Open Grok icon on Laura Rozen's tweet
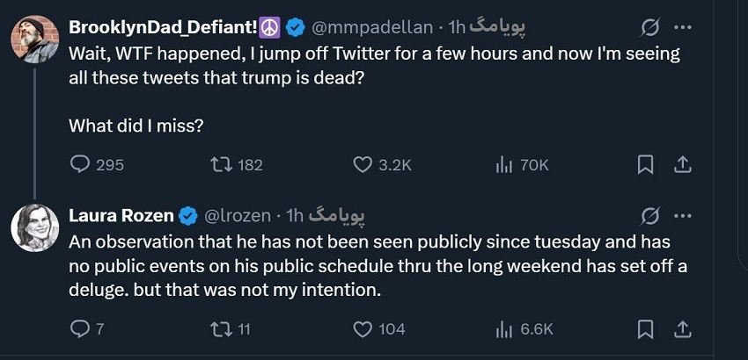 [651, 215]
